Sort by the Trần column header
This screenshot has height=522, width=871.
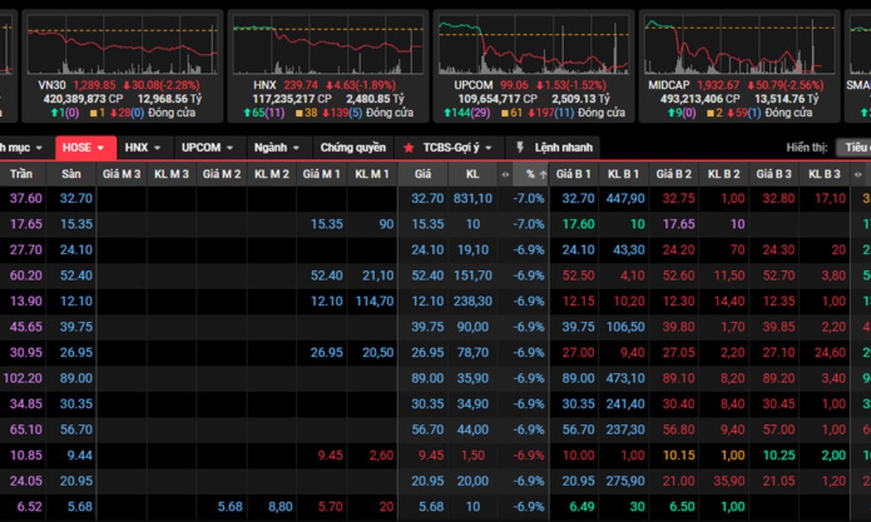(x=21, y=174)
